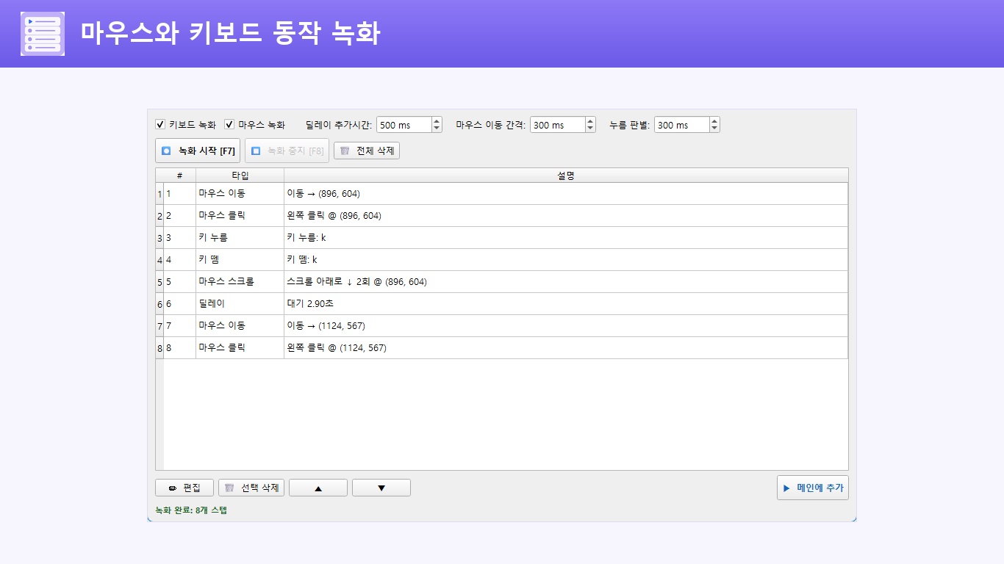Select 마우스 클릭 type cell in row 2
The height and width of the screenshot is (564, 1004).
click(240, 216)
